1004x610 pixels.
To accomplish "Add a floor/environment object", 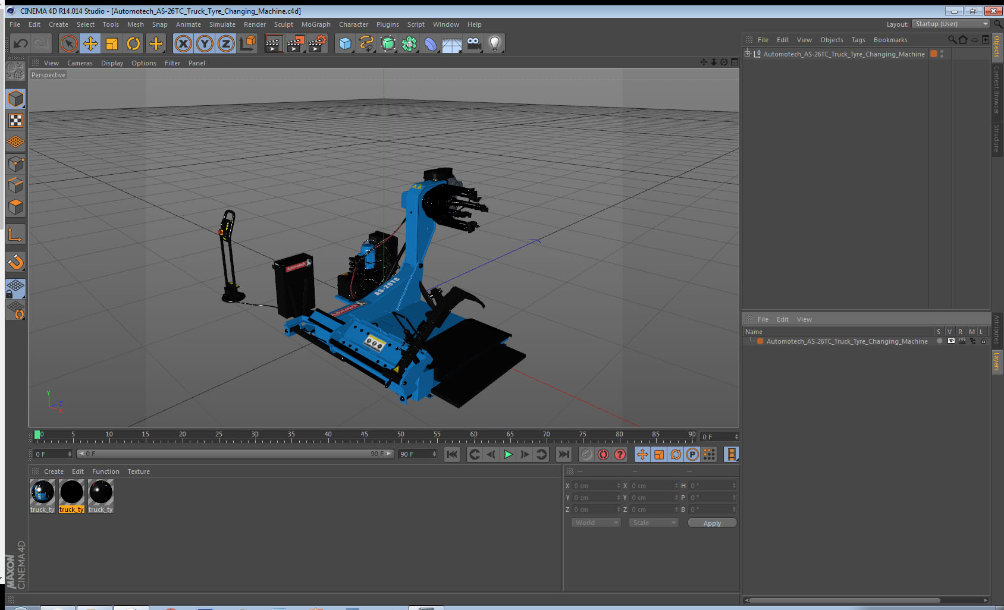I will point(452,43).
